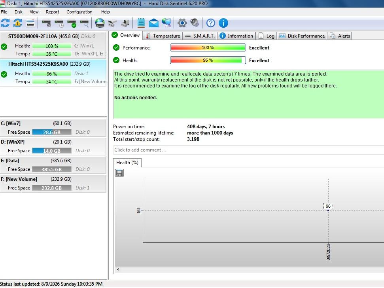Screen dimensions: 384x288
Task: Open the Help menu
Action: point(105,12)
